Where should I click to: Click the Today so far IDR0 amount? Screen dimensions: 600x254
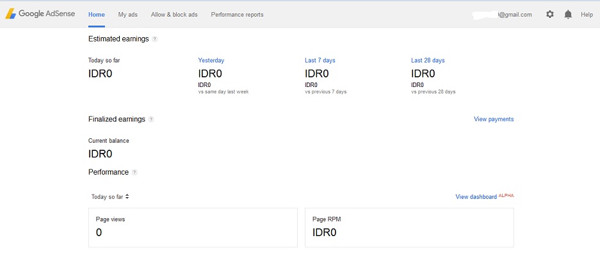101,74
